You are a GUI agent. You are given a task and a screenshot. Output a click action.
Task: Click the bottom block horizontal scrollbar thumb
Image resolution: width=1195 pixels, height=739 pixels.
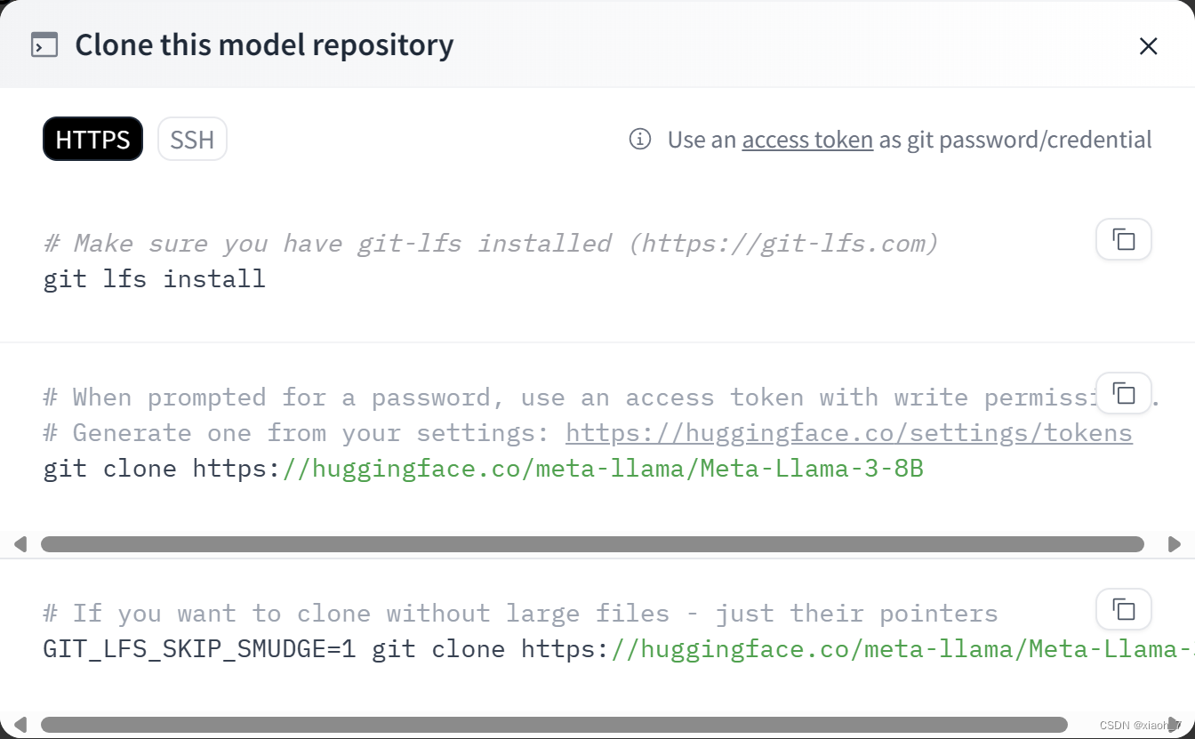554,725
